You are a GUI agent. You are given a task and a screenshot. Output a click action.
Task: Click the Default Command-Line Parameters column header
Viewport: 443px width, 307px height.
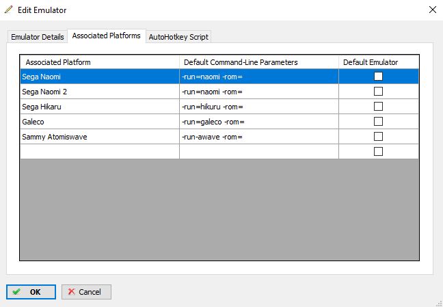point(259,62)
